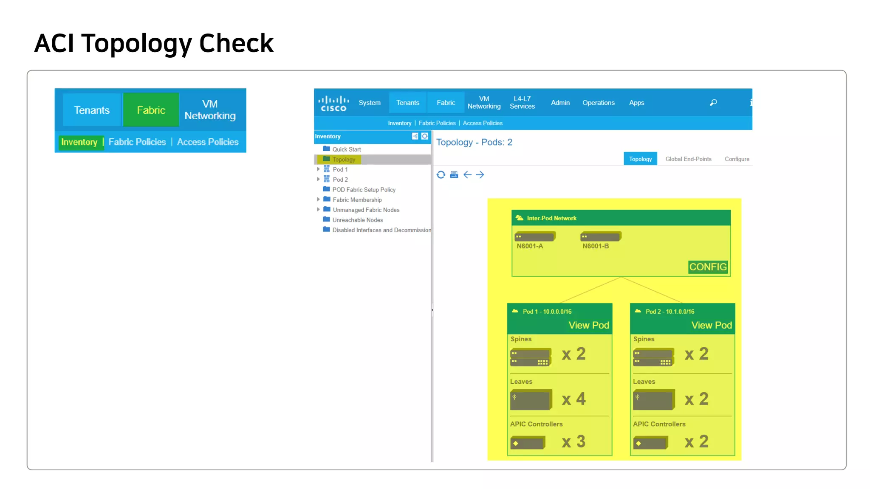Open the search magnifier icon
Image resolution: width=870 pixels, height=489 pixels.
713,103
